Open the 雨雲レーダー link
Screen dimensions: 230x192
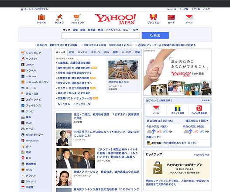(154, 137)
